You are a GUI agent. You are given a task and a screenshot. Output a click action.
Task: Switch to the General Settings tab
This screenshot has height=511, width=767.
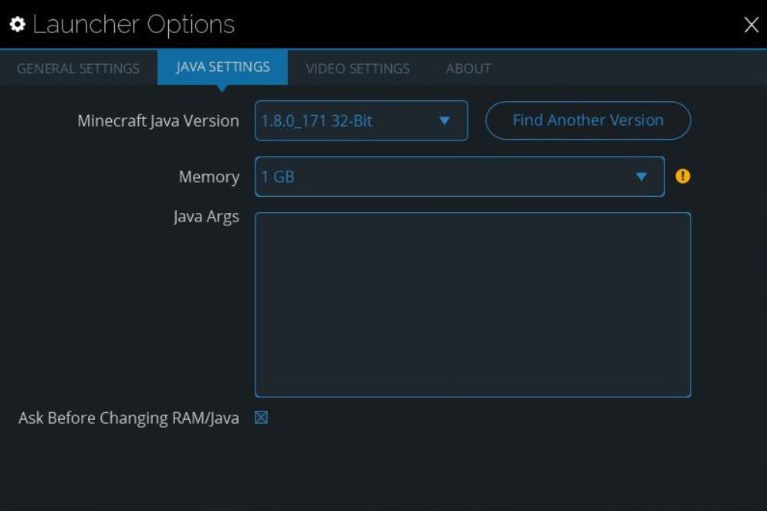coord(78,68)
